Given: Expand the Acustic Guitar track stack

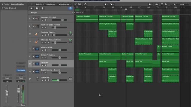Looking at the screenshot, I should (33, 49).
